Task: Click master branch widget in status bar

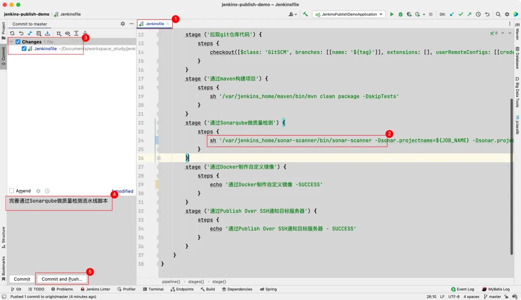Action: [x=493, y=297]
